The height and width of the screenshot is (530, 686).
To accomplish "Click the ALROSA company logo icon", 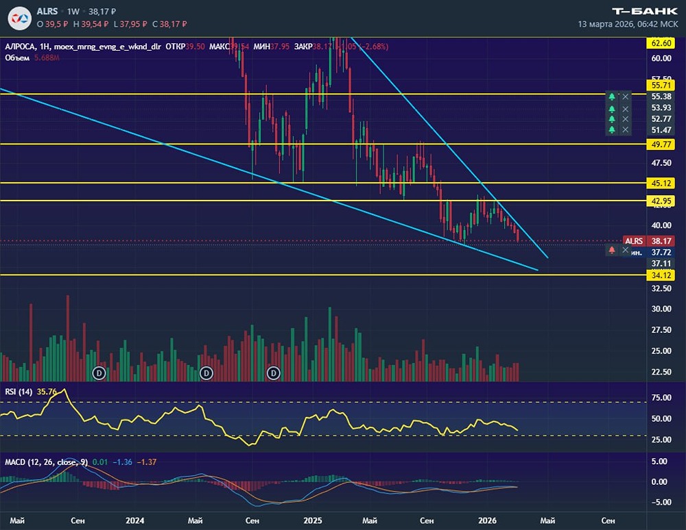I will pyautogui.click(x=20, y=18).
